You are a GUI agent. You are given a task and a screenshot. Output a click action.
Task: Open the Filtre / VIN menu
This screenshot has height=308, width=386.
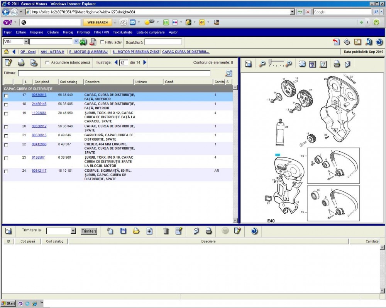pos(102,32)
